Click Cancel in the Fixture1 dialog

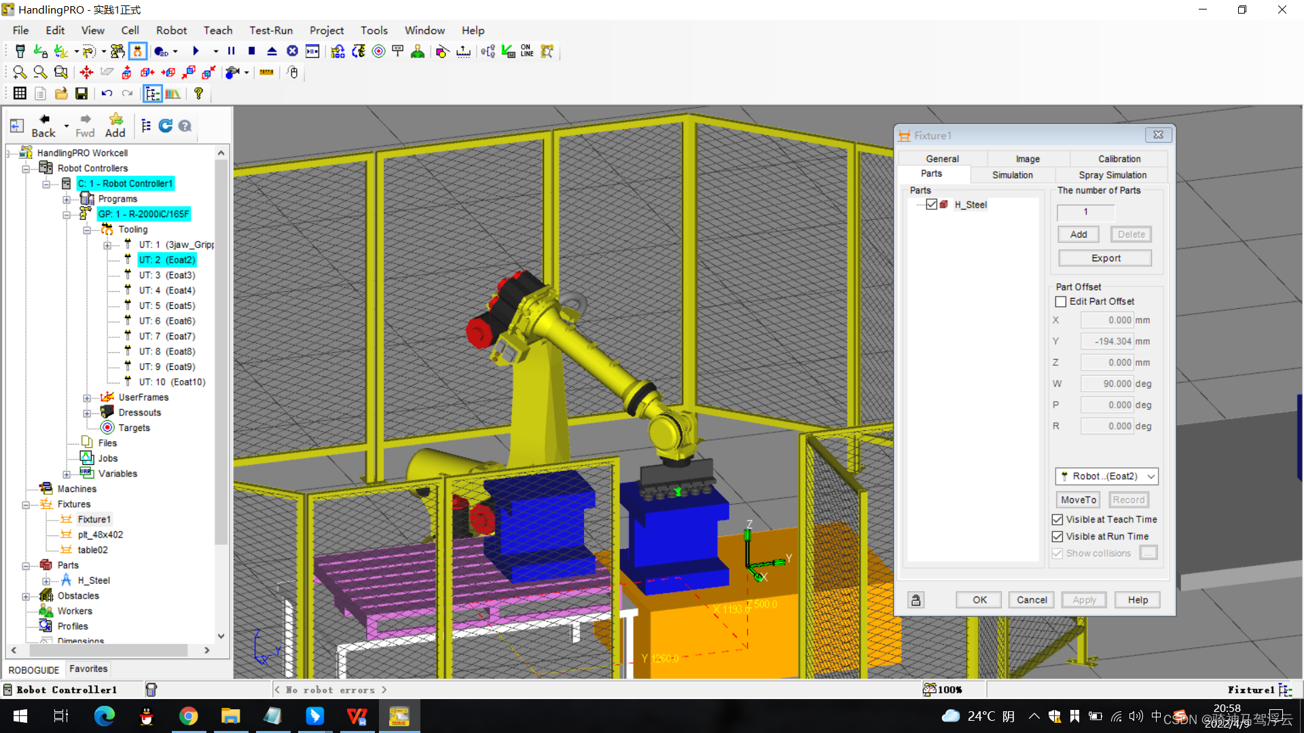[1032, 600]
